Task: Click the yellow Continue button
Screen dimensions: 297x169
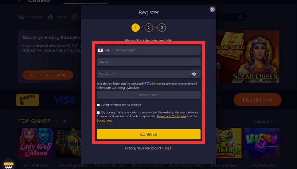Action: pos(148,134)
